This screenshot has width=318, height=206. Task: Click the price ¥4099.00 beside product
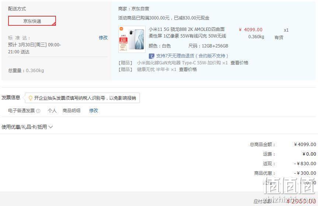pos(251,29)
